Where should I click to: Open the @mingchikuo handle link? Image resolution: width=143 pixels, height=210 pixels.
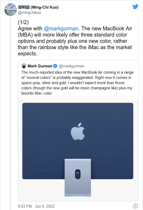[29, 13]
